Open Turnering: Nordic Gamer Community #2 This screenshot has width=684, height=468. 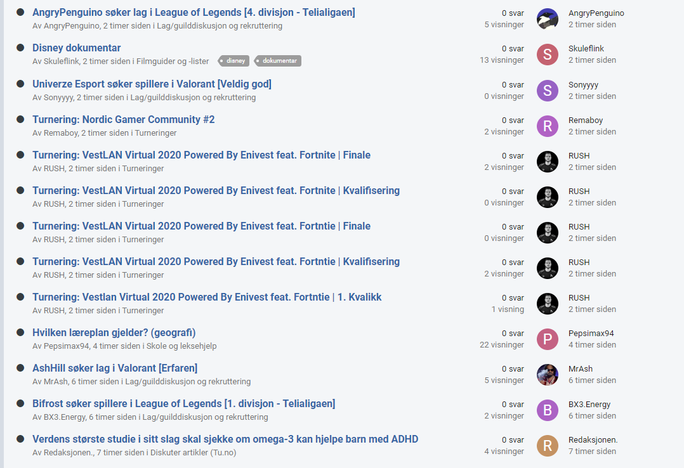124,119
